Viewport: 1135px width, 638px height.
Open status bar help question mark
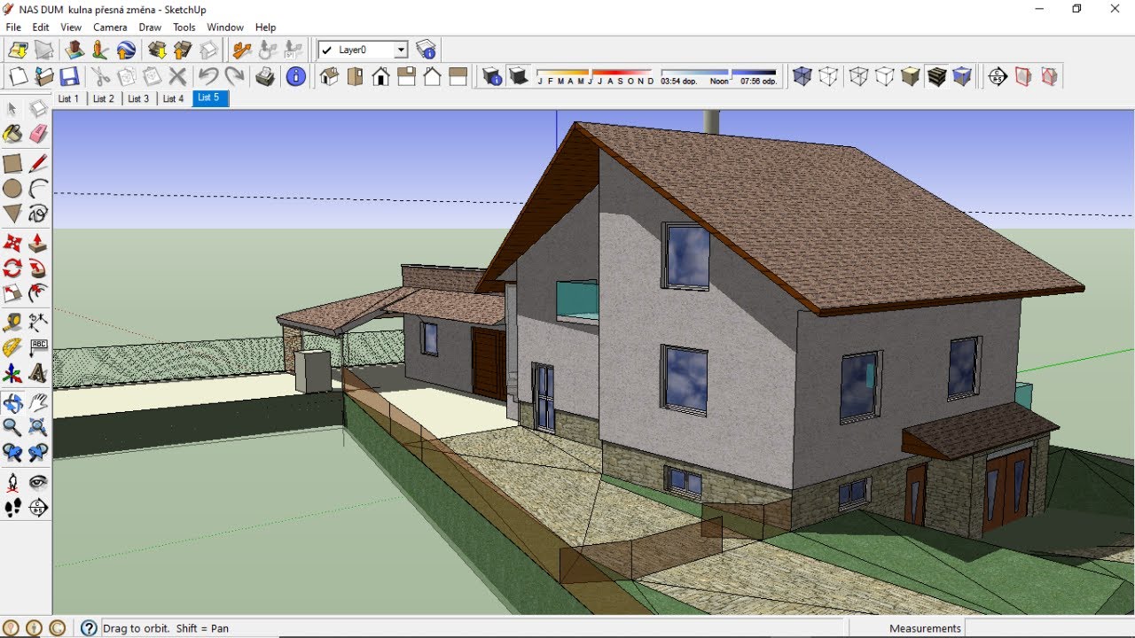pyautogui.click(x=89, y=628)
